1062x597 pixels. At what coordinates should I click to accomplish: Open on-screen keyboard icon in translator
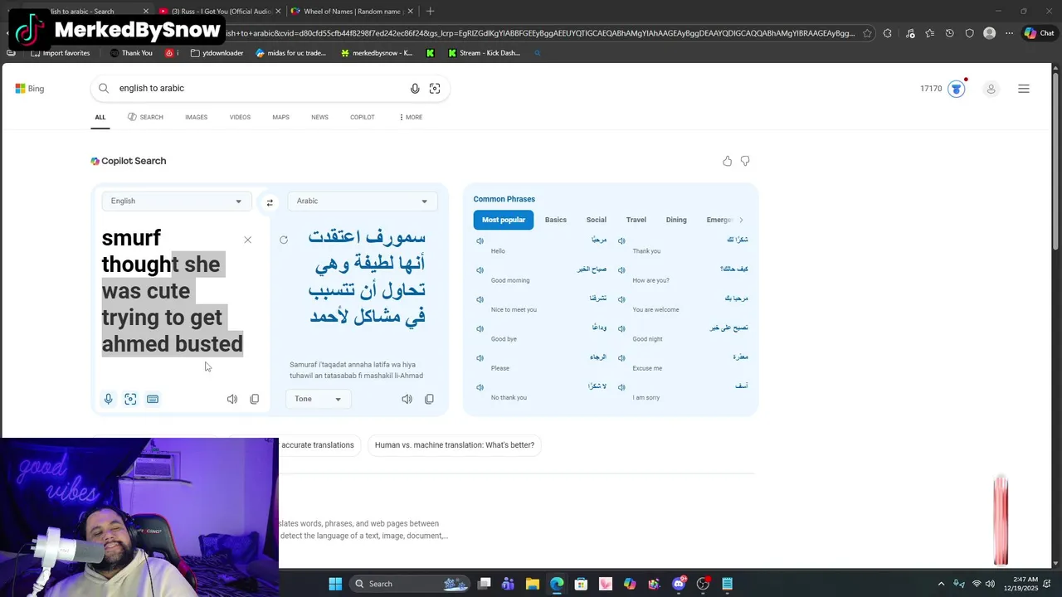click(x=153, y=399)
